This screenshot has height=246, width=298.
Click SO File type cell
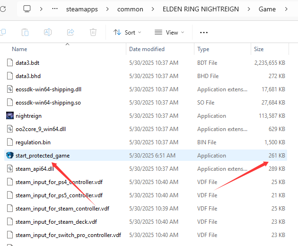point(206,103)
